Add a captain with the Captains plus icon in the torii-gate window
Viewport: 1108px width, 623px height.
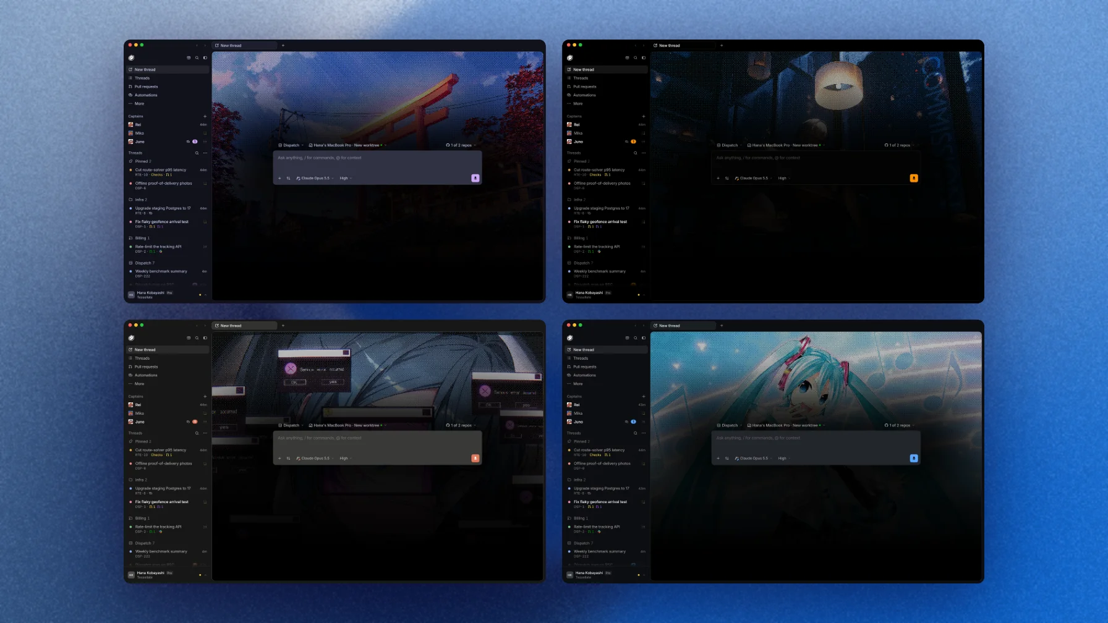[x=205, y=116]
